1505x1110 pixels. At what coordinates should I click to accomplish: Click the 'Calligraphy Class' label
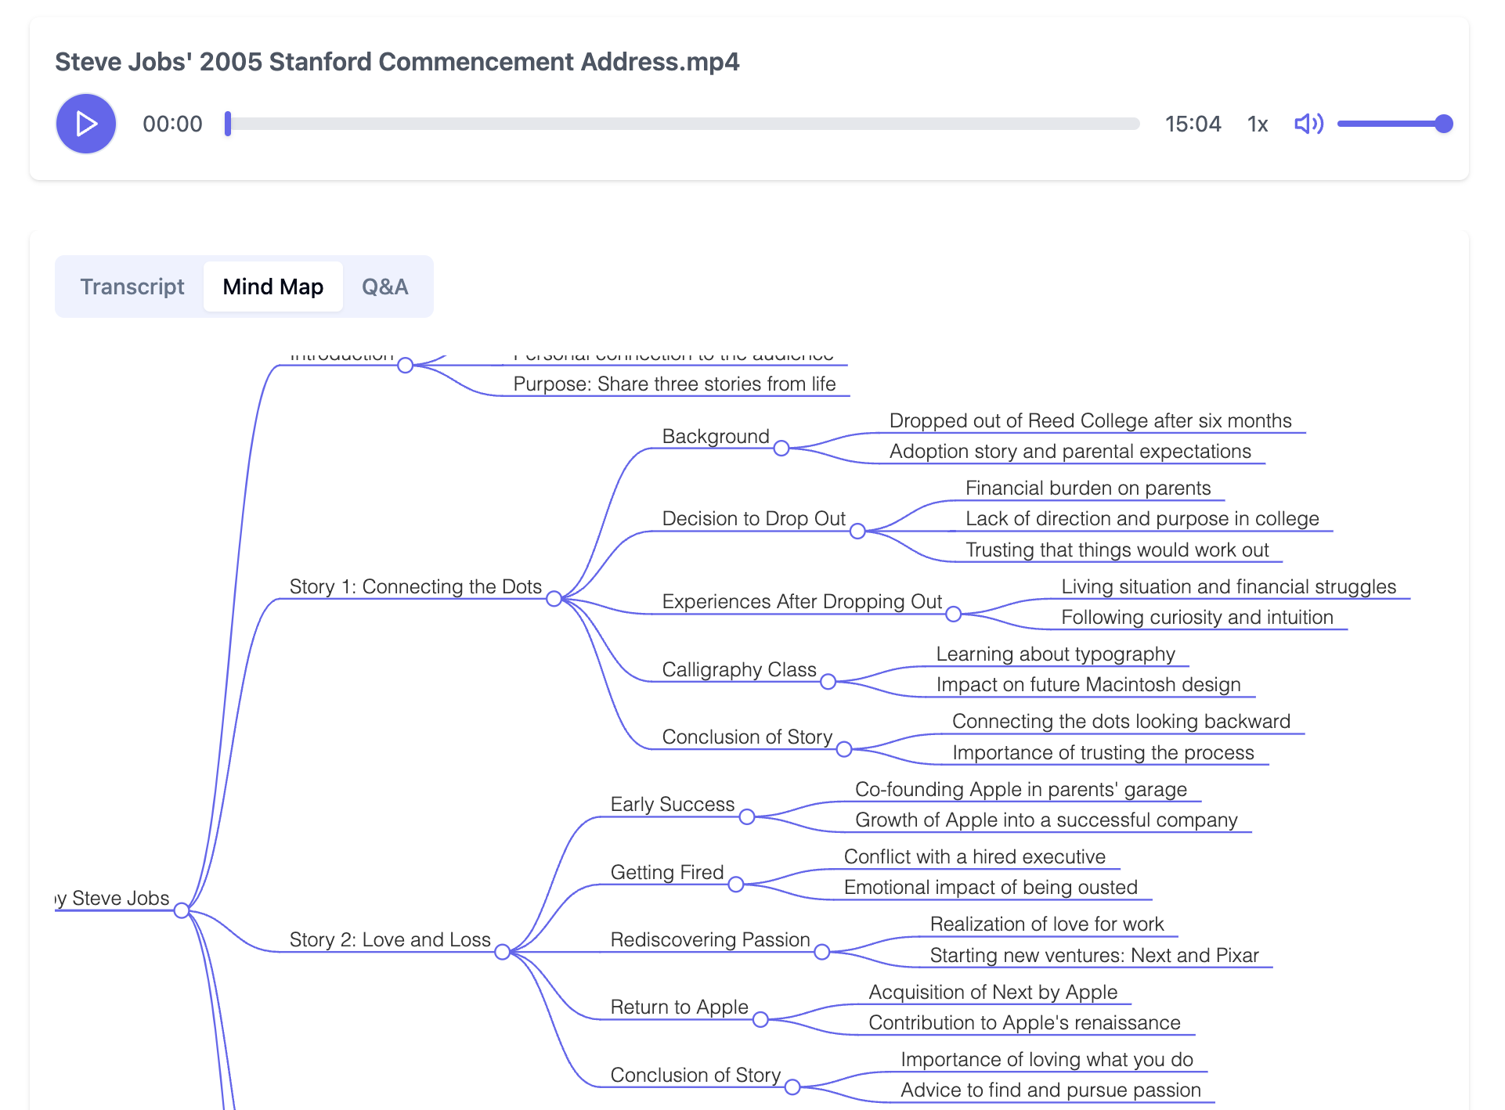tap(739, 669)
